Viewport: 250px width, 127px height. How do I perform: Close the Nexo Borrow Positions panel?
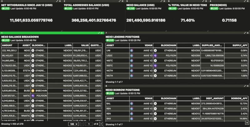coord(248,86)
